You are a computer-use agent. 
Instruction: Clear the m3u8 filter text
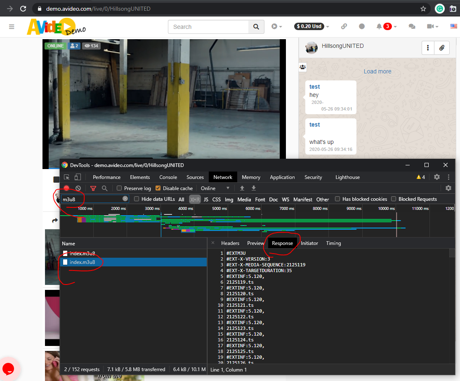click(x=125, y=199)
